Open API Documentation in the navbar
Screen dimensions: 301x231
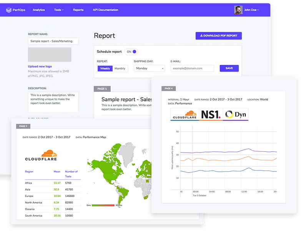105,10
